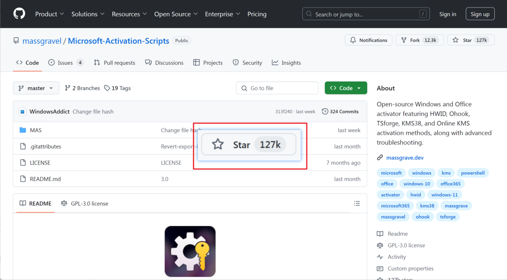Viewport: 507px width, 280px height.
Task: Open the WindowsAddict author link
Action: tap(49, 112)
